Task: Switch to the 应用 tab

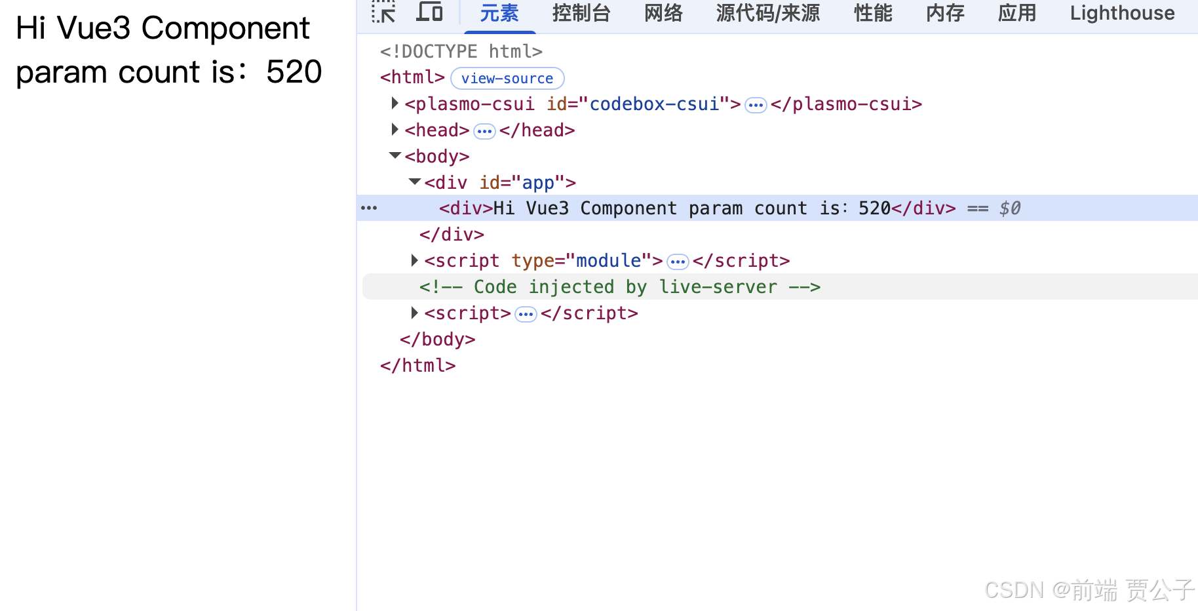Action: pos(1017,13)
